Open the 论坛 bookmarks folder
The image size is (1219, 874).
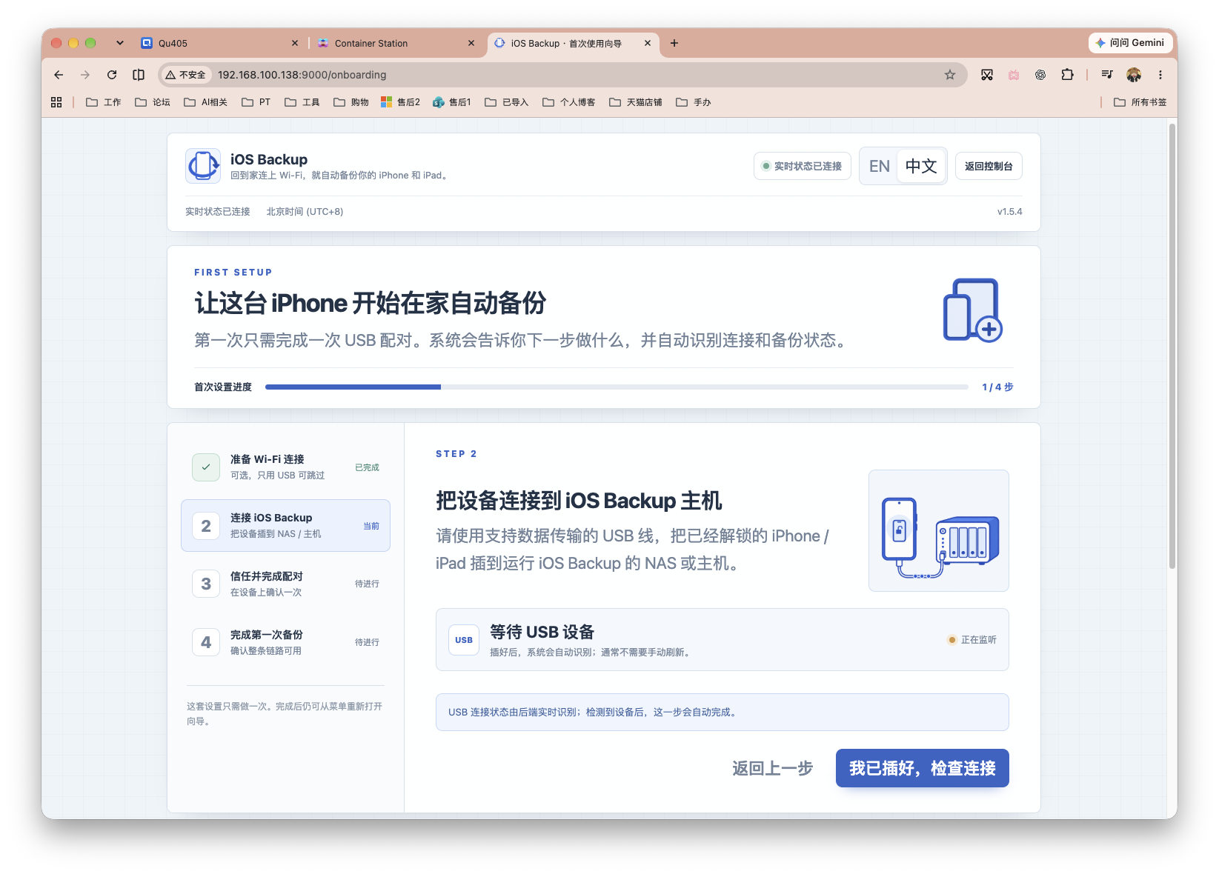tap(153, 102)
